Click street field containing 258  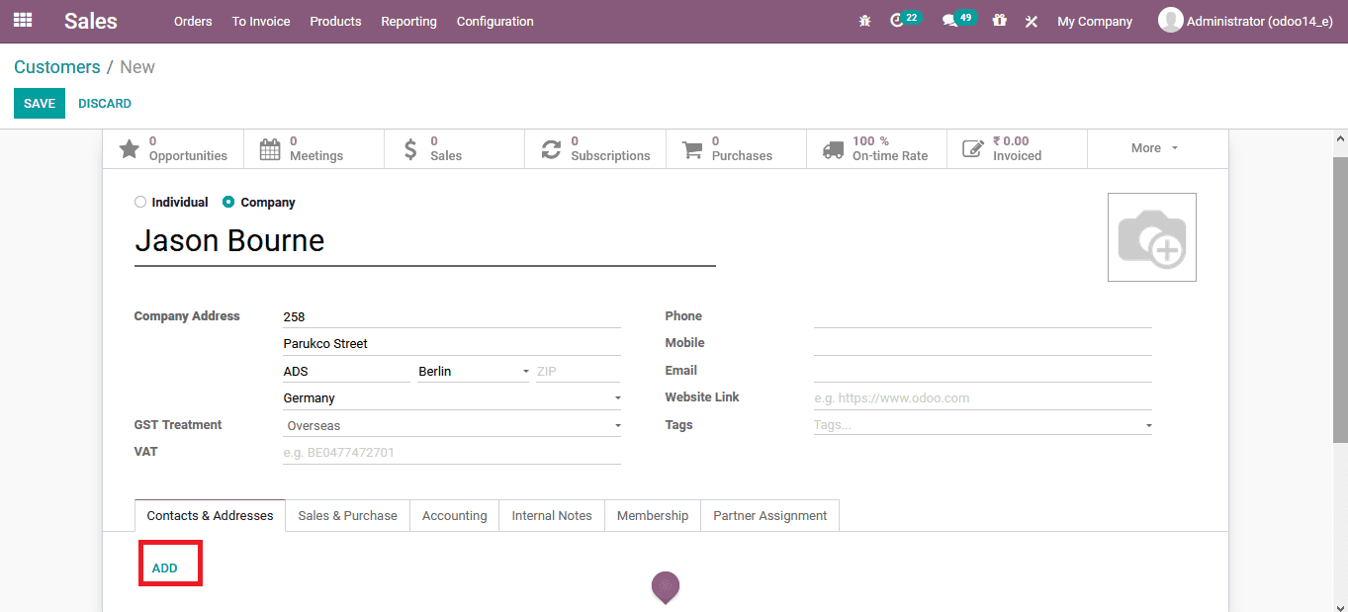[452, 317]
